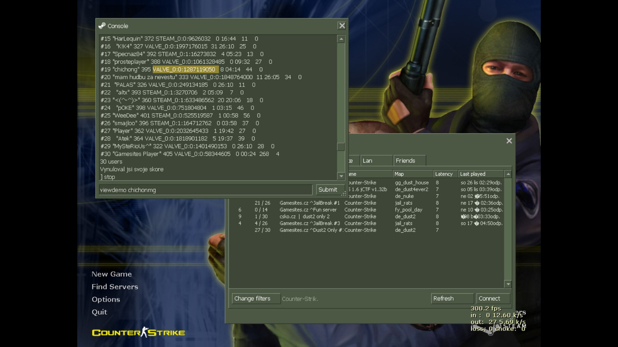Click console scrollbar down arrow

[341, 176]
